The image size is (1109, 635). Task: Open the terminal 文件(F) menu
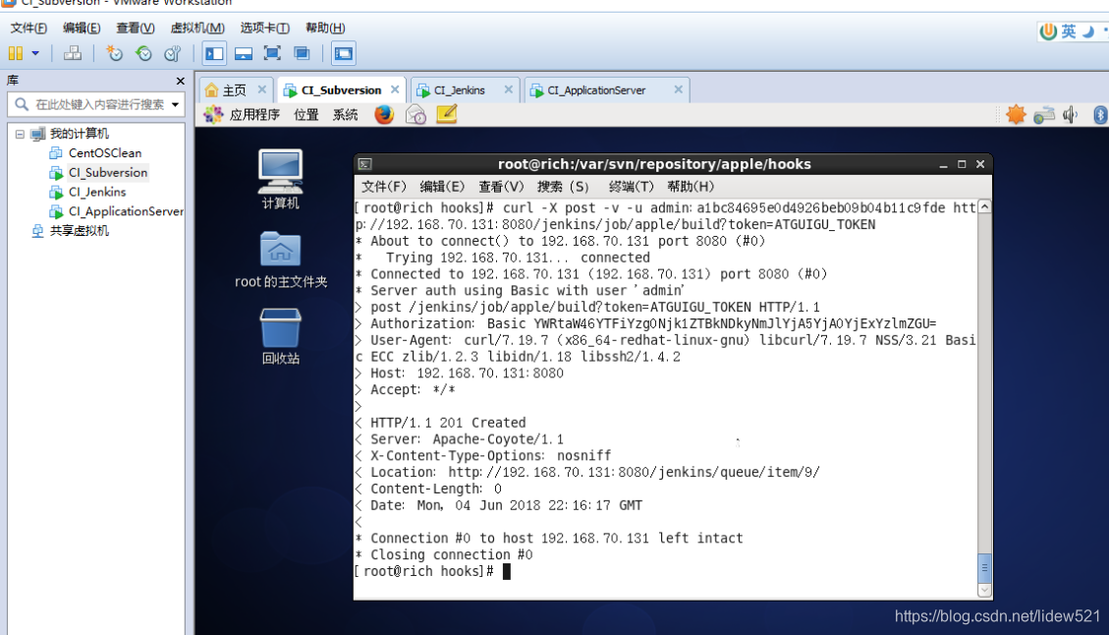[x=384, y=187]
